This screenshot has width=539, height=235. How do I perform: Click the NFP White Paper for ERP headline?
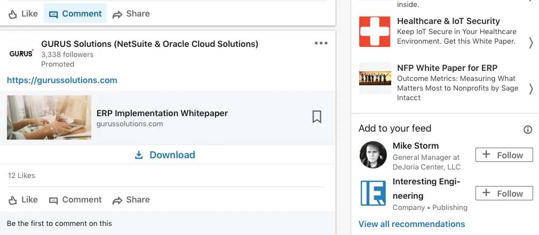pyautogui.click(x=447, y=68)
